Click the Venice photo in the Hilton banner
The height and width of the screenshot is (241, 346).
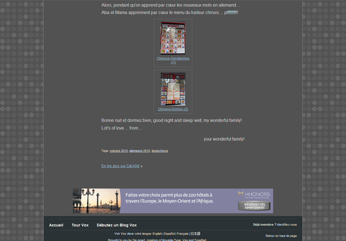tap(96, 201)
